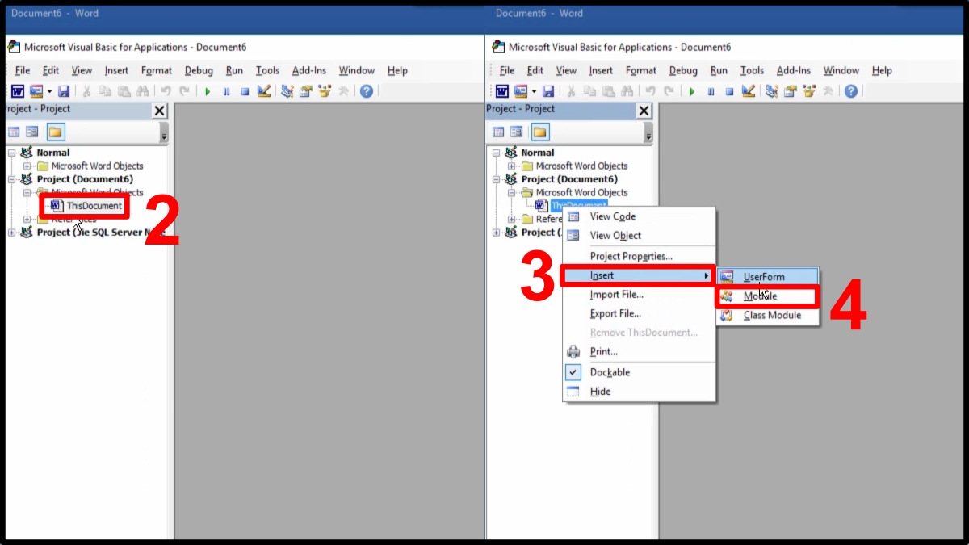The width and height of the screenshot is (969, 545).
Task: Open Tools menu in left window
Action: pyautogui.click(x=267, y=70)
